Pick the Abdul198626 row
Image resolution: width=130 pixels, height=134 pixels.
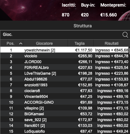click(x=64, y=79)
